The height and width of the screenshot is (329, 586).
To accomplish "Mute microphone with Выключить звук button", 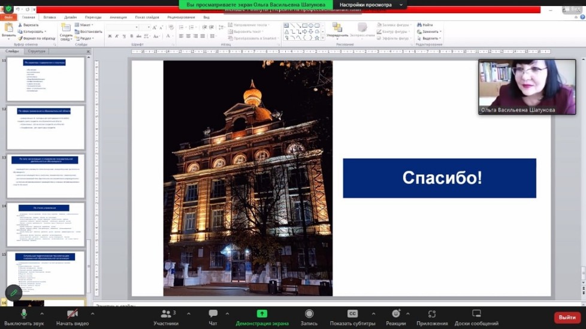I will (x=24, y=317).
